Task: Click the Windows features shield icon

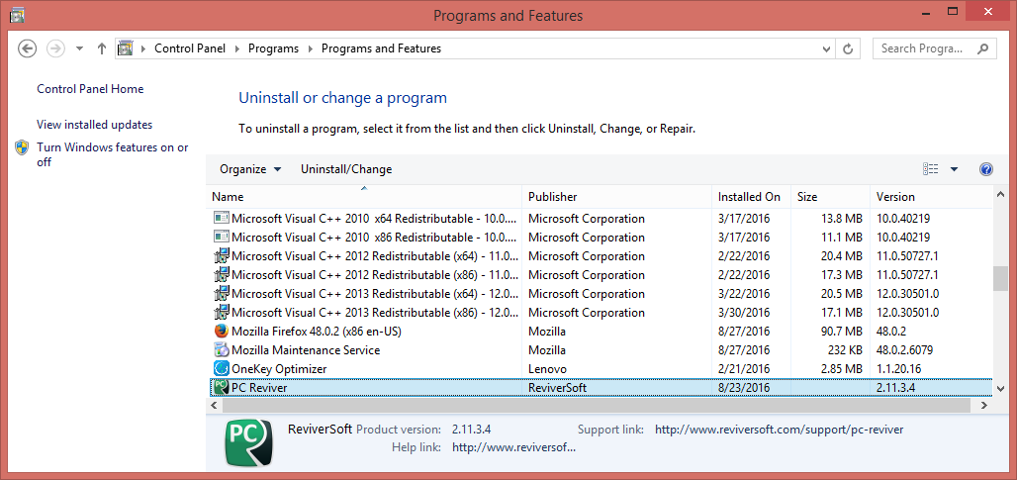Action: coord(23,147)
